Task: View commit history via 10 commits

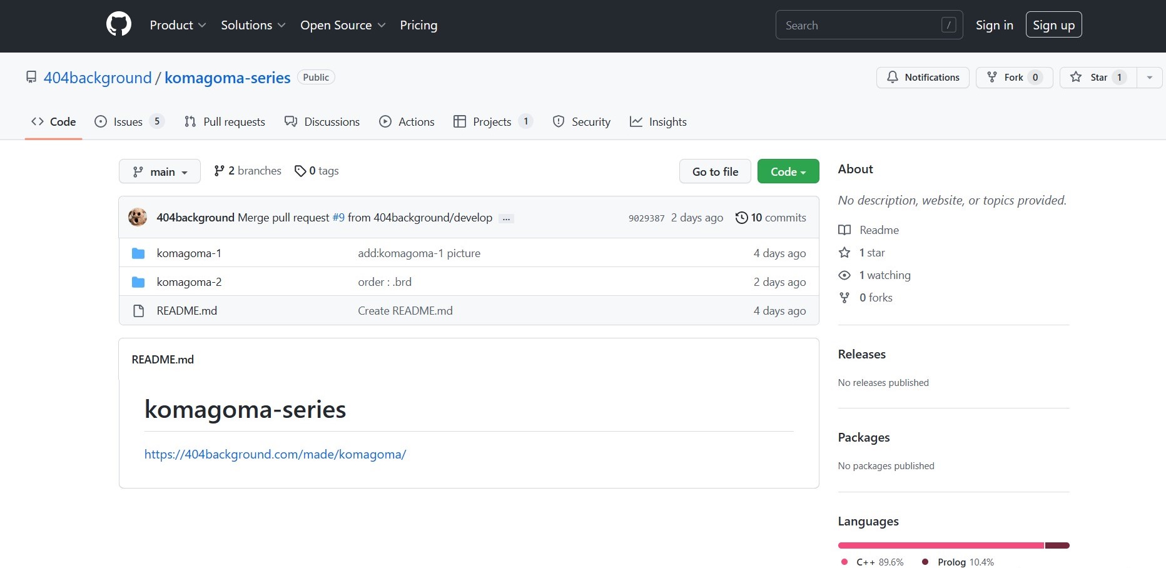Action: pos(771,218)
